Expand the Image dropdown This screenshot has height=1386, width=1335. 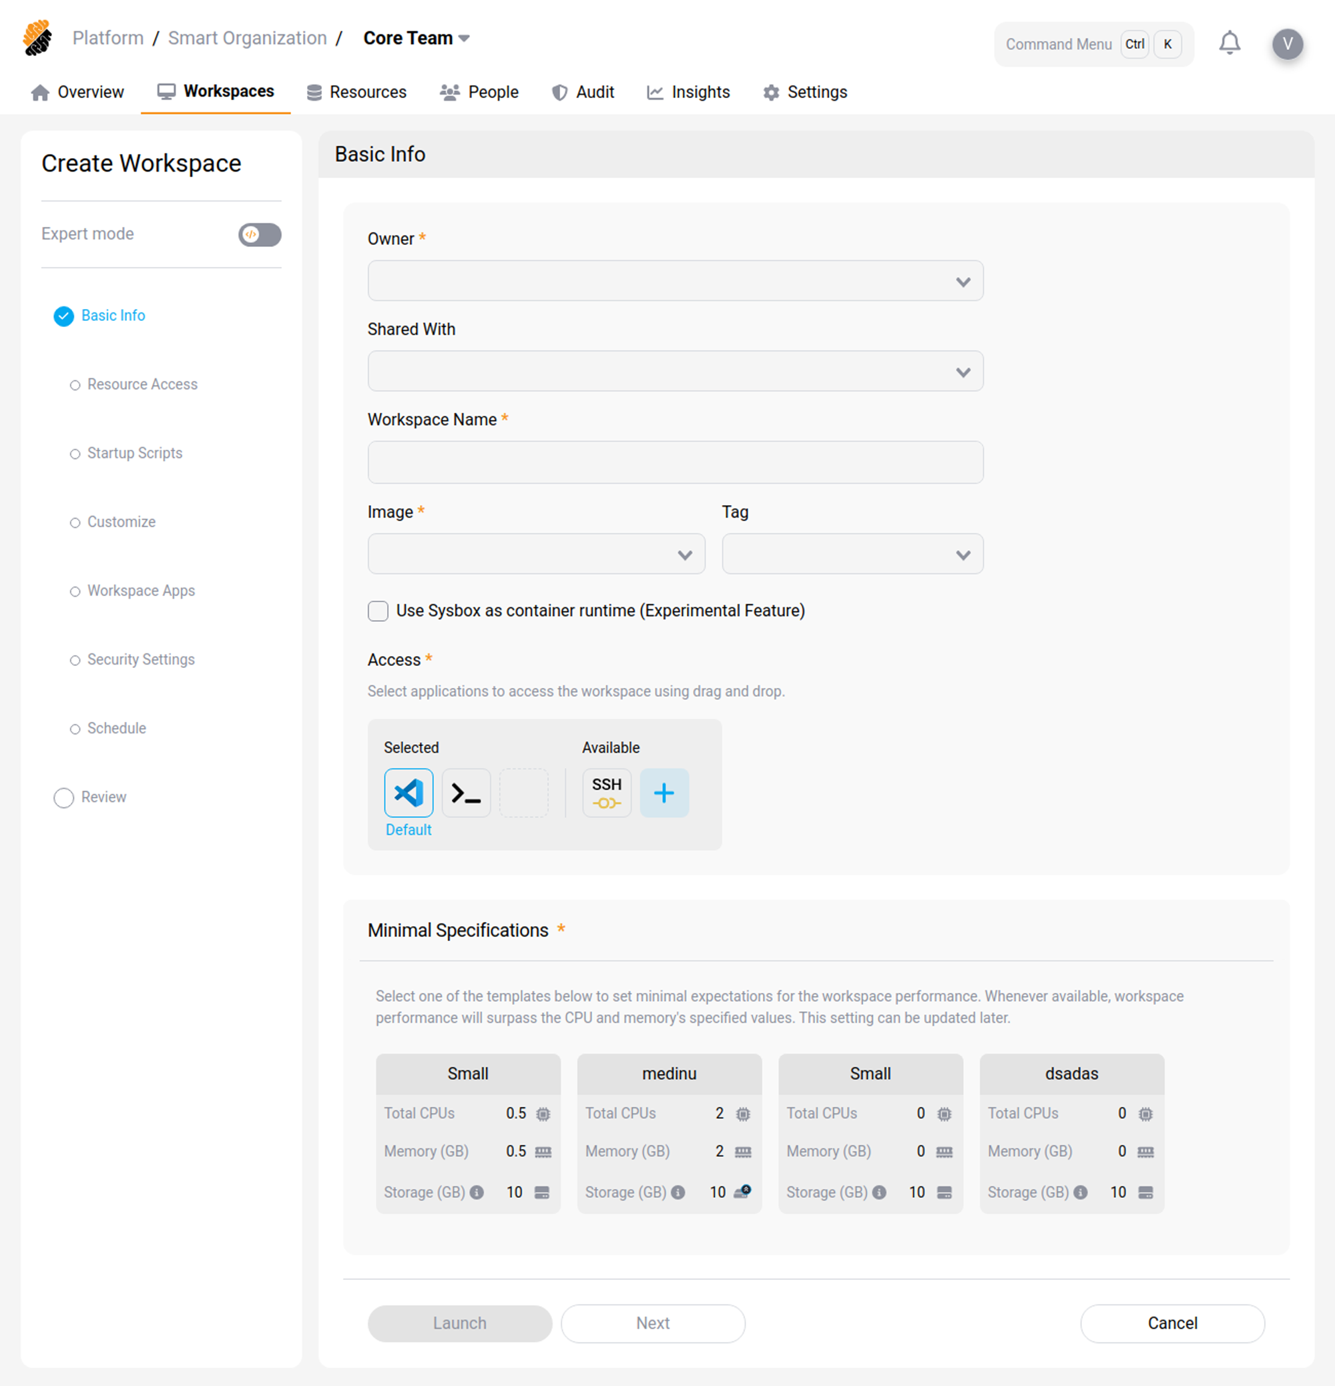(x=535, y=554)
